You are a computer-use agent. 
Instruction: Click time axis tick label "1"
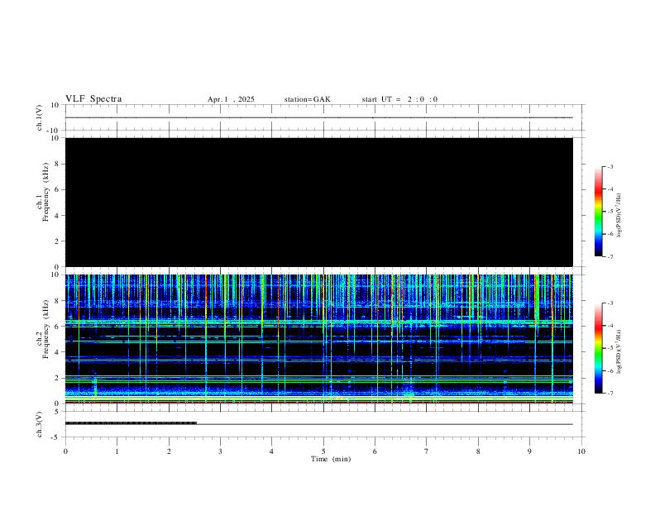pos(117,451)
